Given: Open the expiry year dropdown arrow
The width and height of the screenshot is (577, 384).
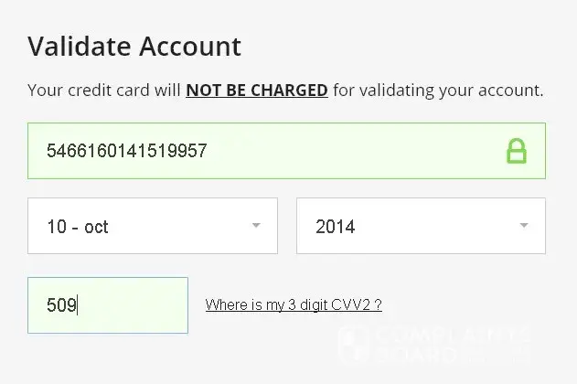Looking at the screenshot, I should click(524, 225).
